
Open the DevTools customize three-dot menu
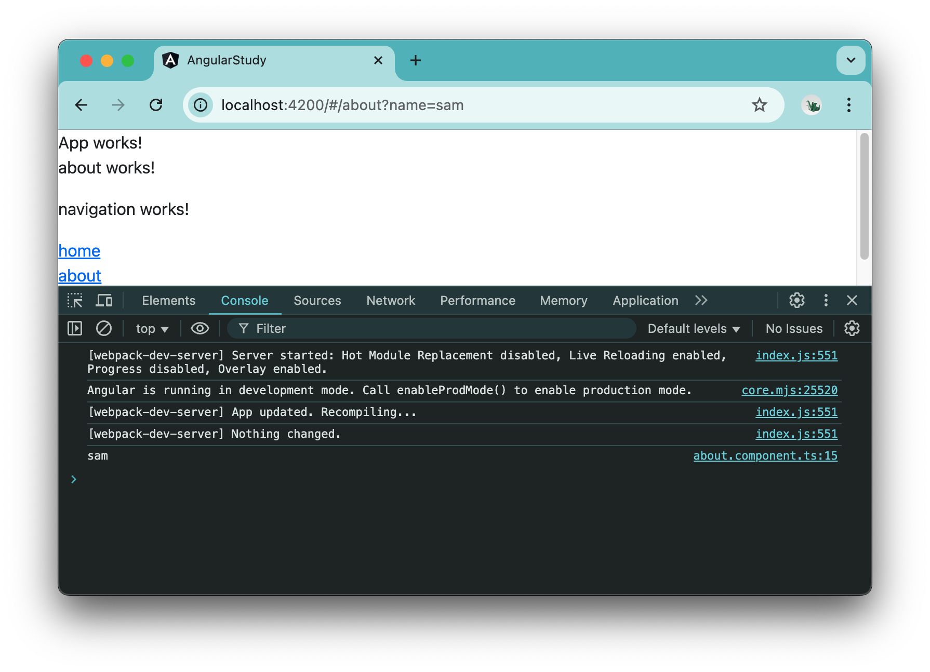pyautogui.click(x=826, y=300)
